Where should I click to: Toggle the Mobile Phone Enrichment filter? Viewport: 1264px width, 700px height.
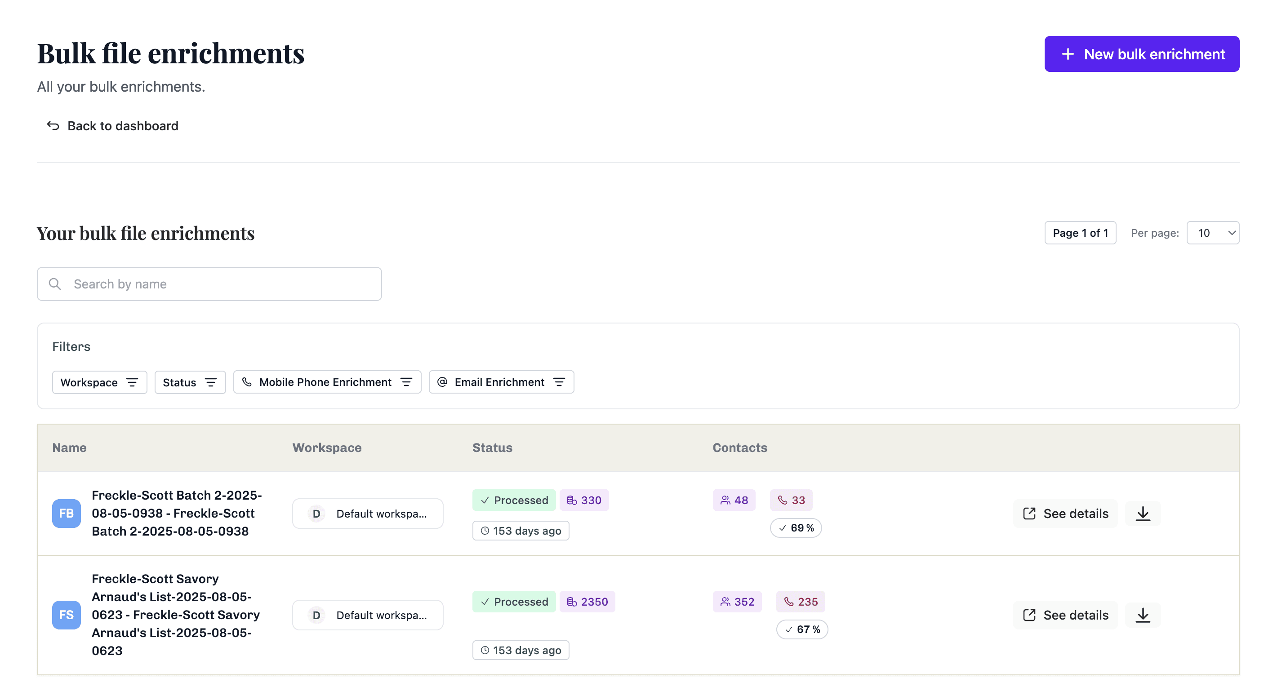click(x=327, y=382)
